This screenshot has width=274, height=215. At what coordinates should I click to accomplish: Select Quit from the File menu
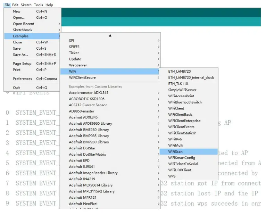click(x=16, y=88)
